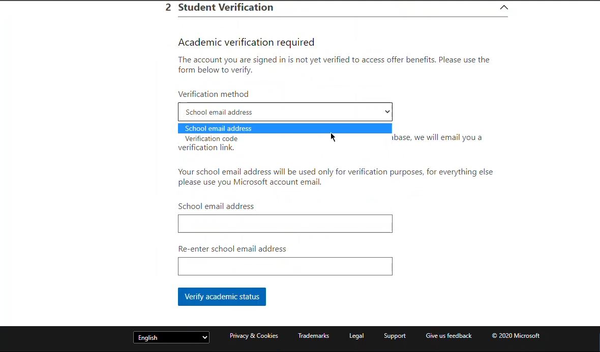Select the Verification code option
This screenshot has height=352, width=600.
pyautogui.click(x=211, y=138)
